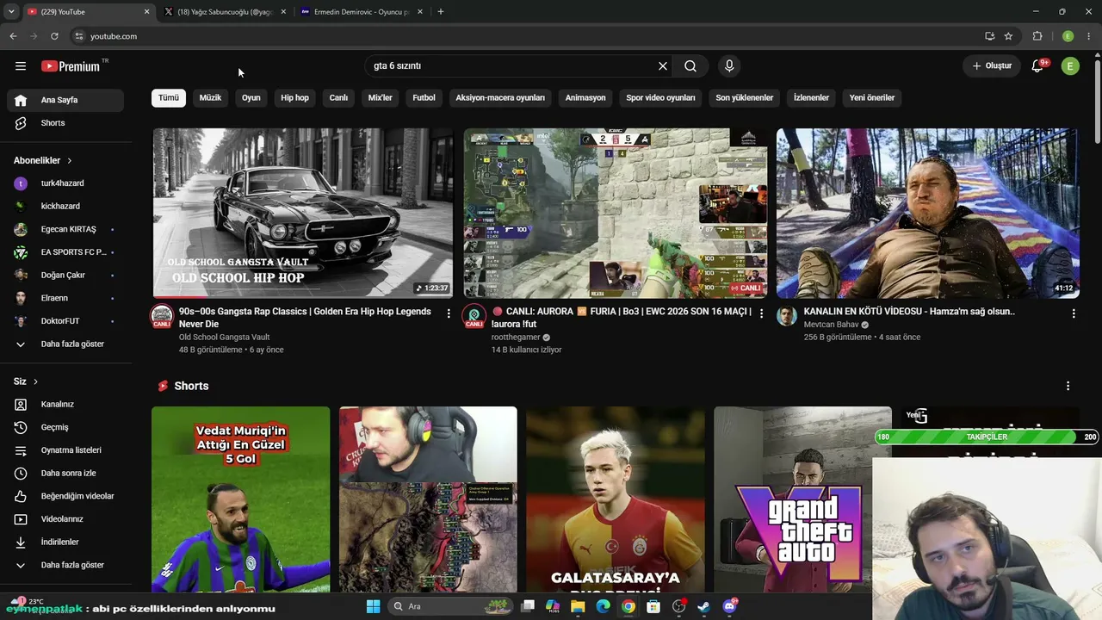Open the Abonelikler section chevron

[x=70, y=161]
